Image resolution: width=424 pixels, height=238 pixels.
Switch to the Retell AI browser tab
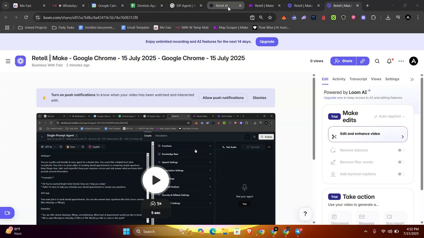(222, 6)
